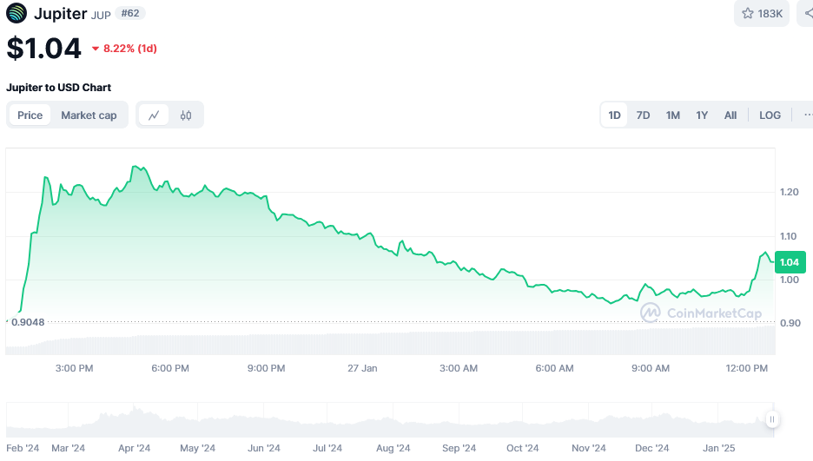Select the Market cap tab
The width and height of the screenshot is (813, 461).
[x=89, y=115]
